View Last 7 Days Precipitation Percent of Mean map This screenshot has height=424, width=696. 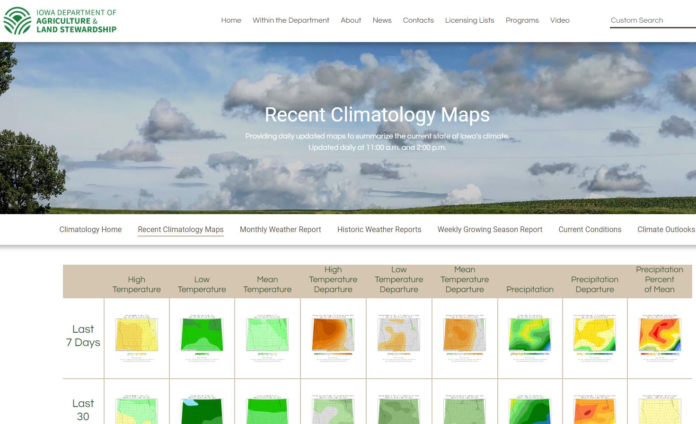coord(660,337)
